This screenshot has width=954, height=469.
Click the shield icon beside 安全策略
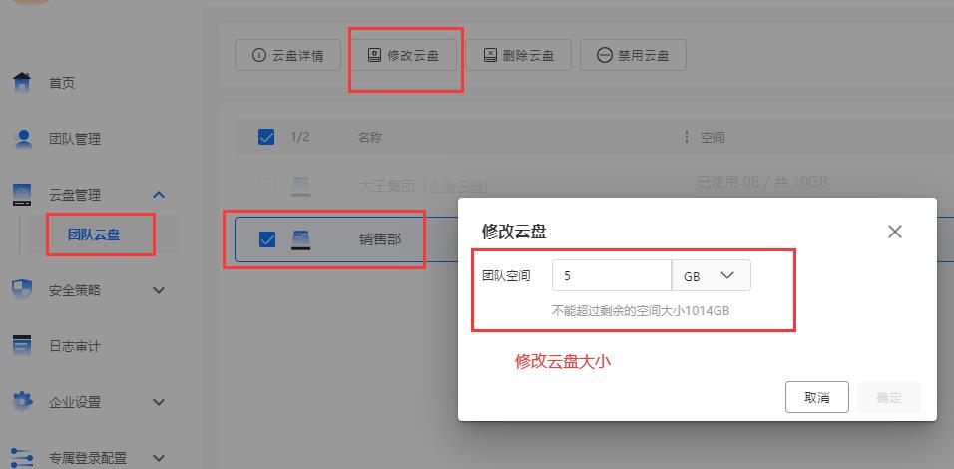click(22, 290)
